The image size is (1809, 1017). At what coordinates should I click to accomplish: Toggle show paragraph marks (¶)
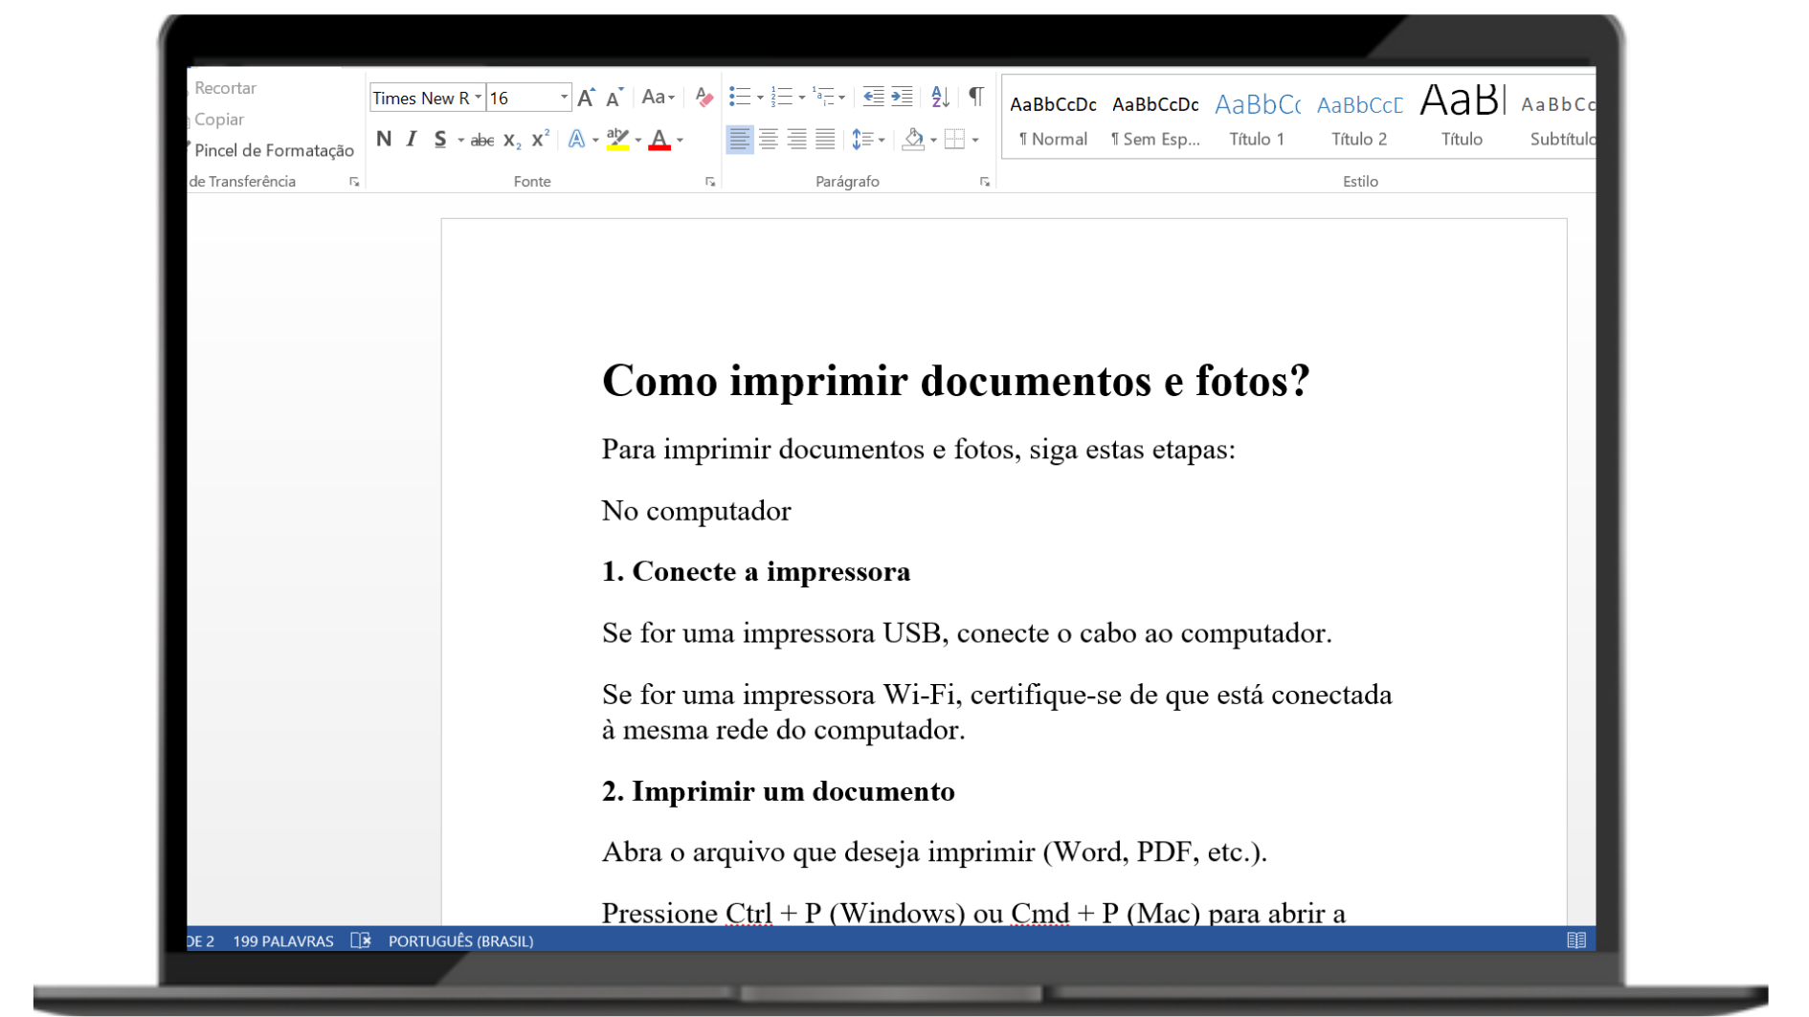pyautogui.click(x=975, y=97)
